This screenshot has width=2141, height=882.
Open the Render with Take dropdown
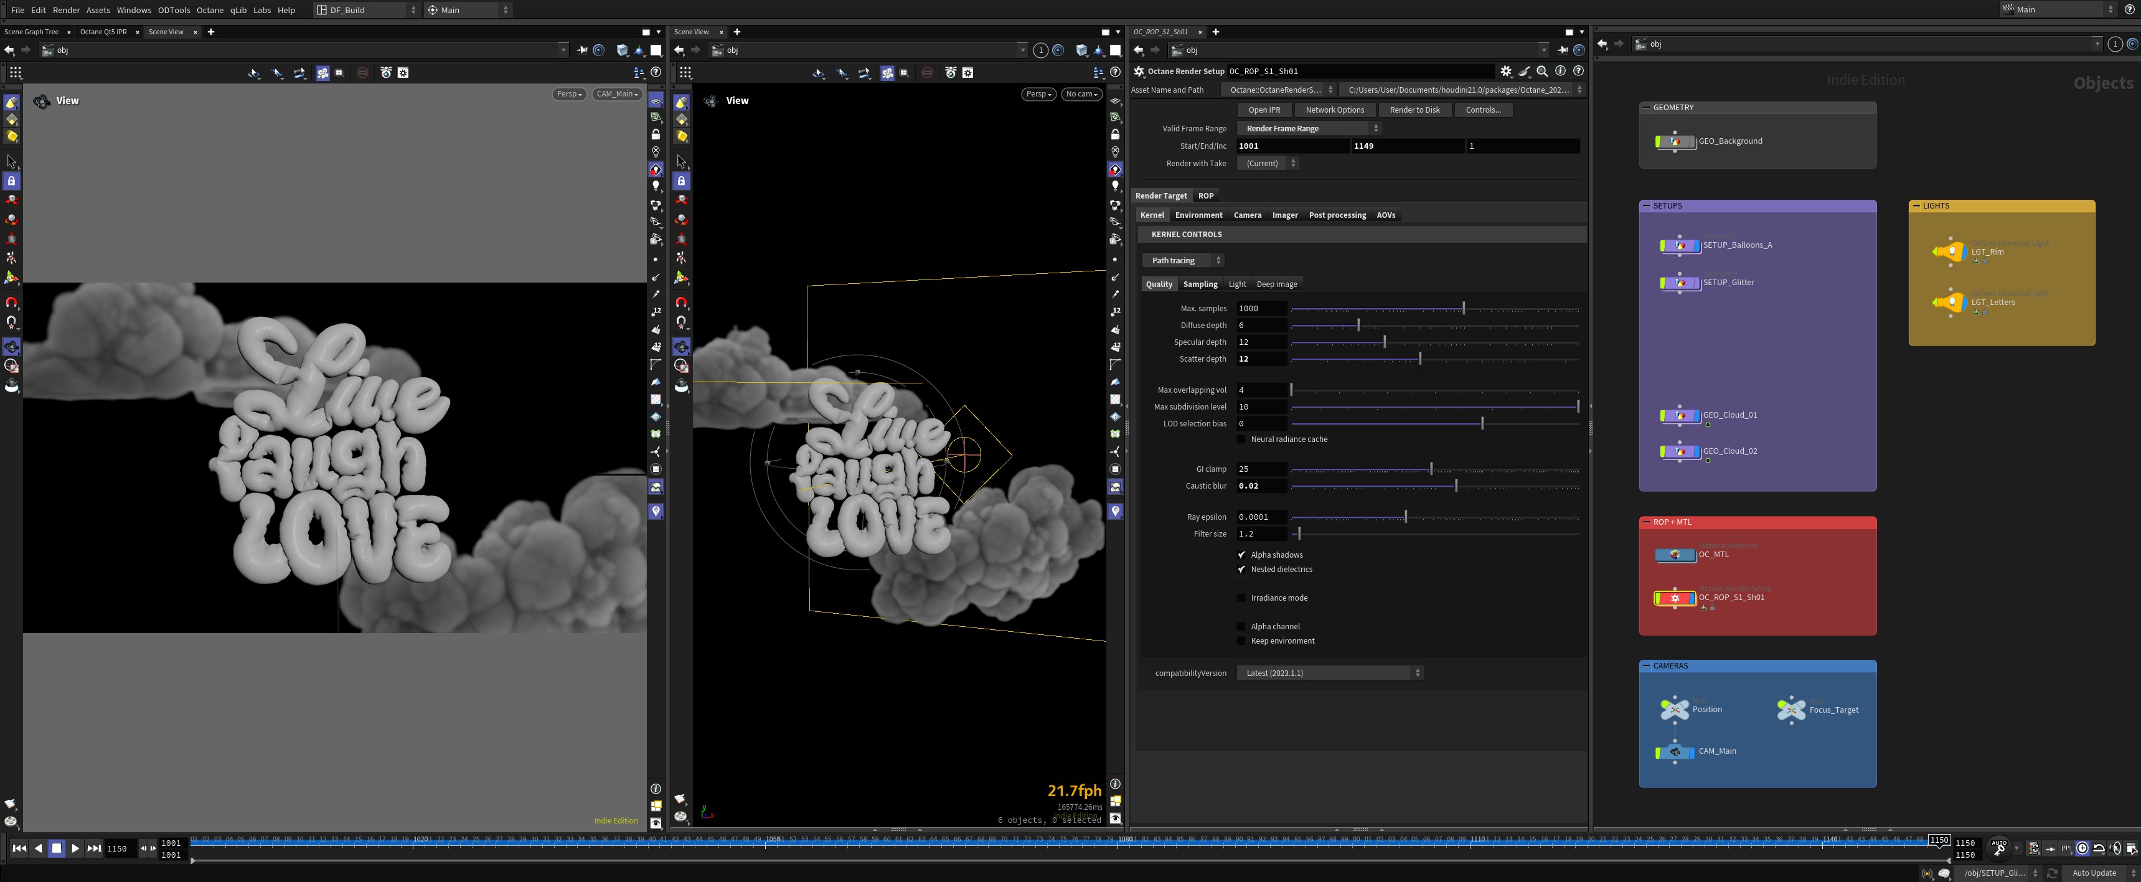tap(1268, 164)
